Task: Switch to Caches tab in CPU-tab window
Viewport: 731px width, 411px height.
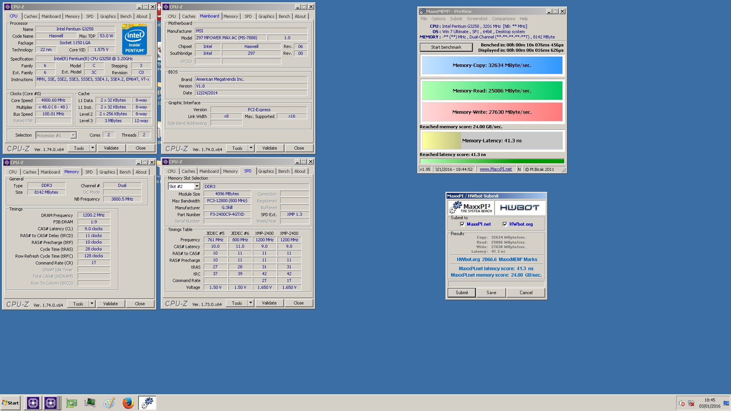Action: point(30,16)
